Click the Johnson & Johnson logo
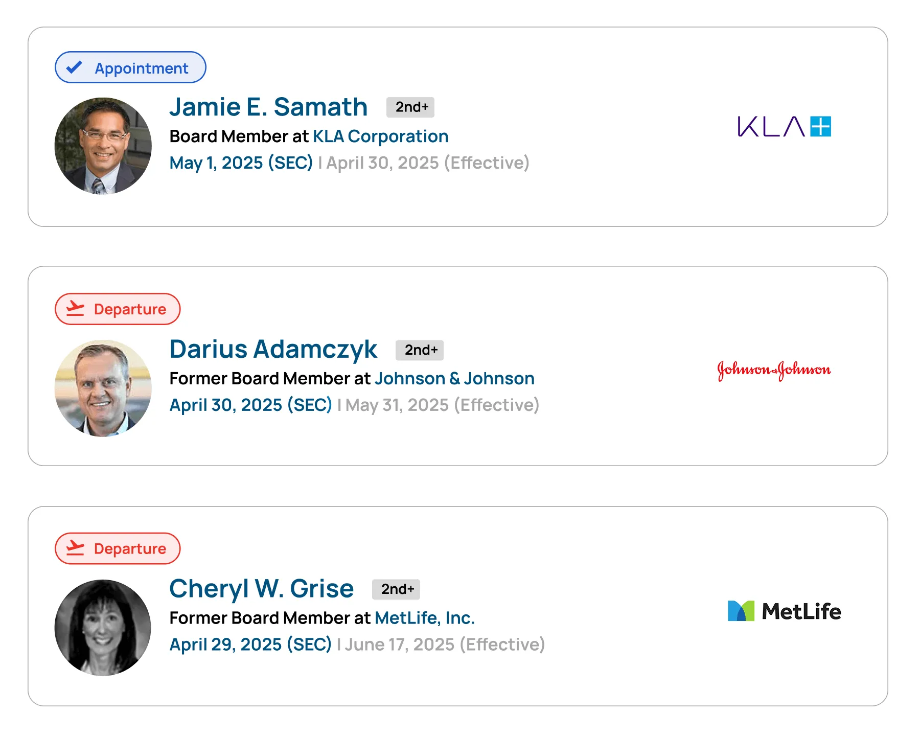This screenshot has height=736, width=920. point(774,370)
